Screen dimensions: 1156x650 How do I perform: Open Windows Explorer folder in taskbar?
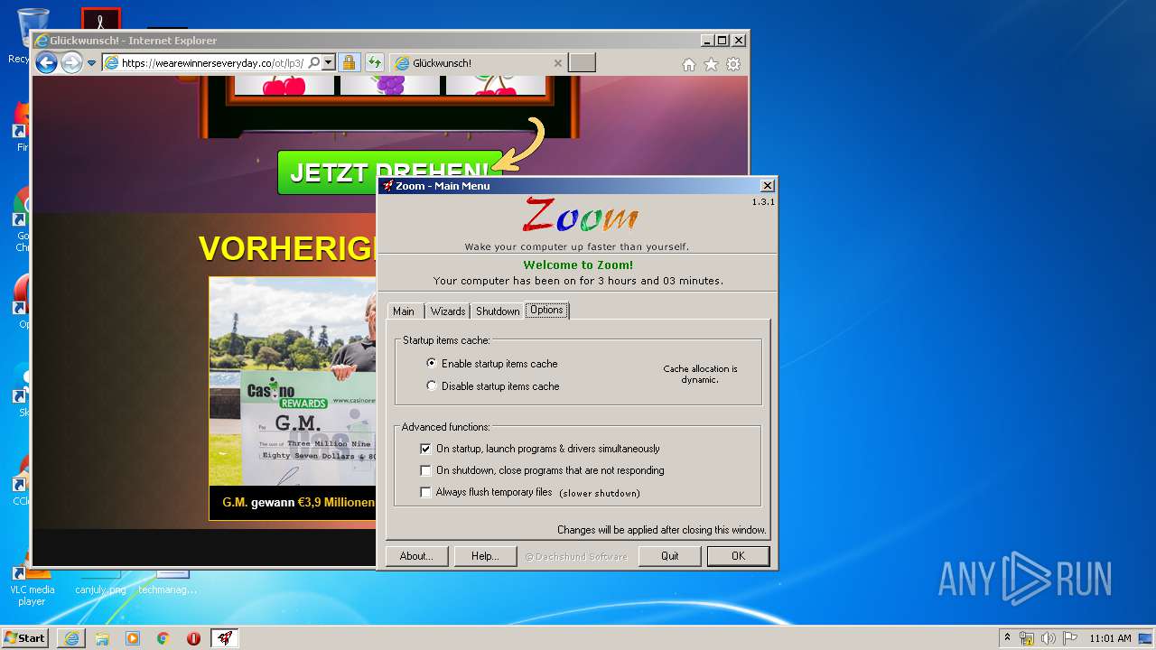[102, 638]
